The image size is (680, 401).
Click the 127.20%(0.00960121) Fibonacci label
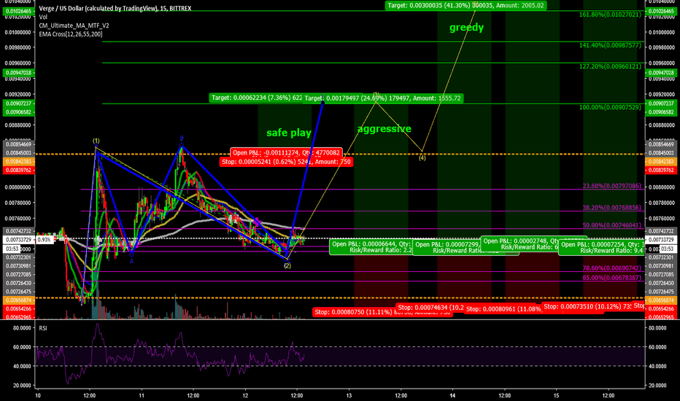click(x=610, y=66)
